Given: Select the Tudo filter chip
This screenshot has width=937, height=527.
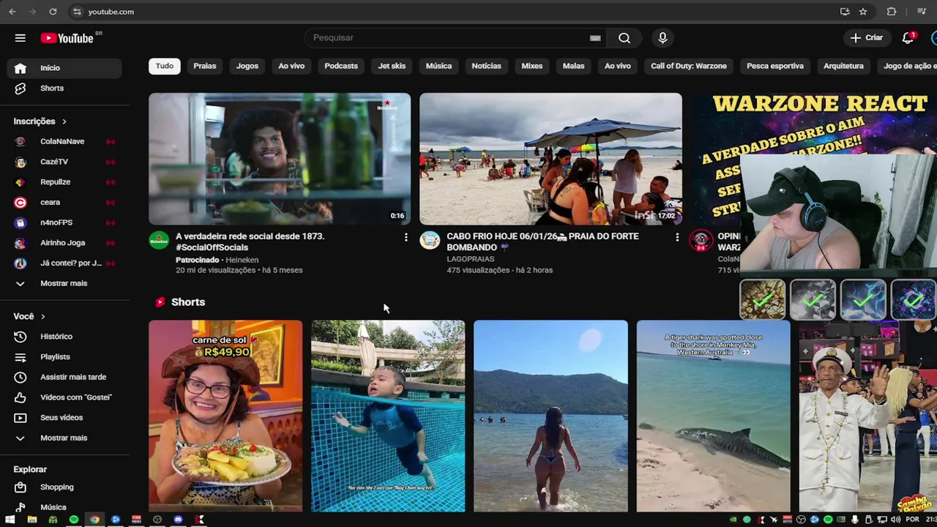Looking at the screenshot, I should pos(165,67).
